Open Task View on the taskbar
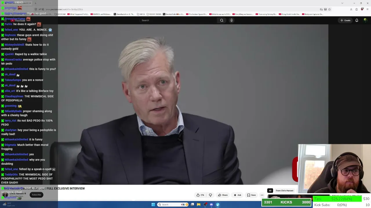371x208 pixels. click(192, 205)
